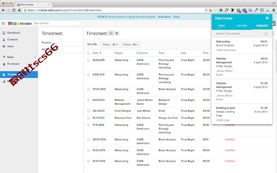Open the new tab button
The height and width of the screenshot is (173, 277).
[x=55, y=5]
